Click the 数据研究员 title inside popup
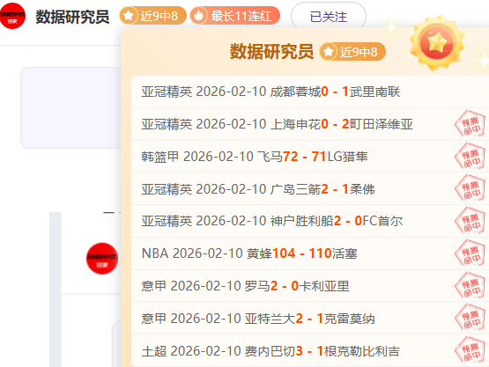Viewport: 489px width, 367px height. click(x=271, y=51)
